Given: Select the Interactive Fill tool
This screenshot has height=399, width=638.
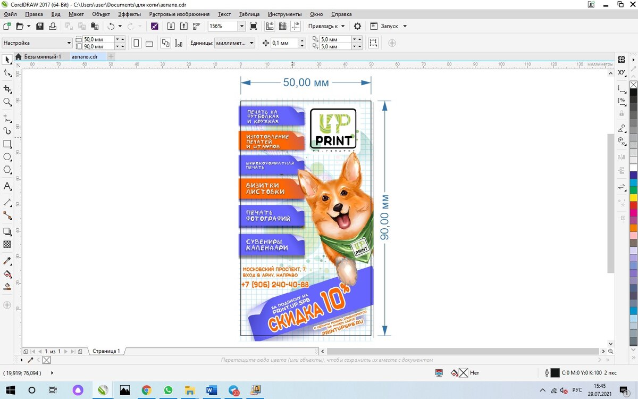Looking at the screenshot, I should (7, 274).
